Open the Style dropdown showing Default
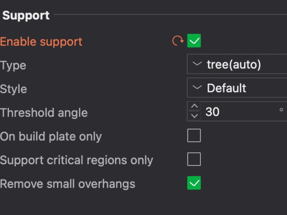The image size is (287, 215). [x=237, y=87]
